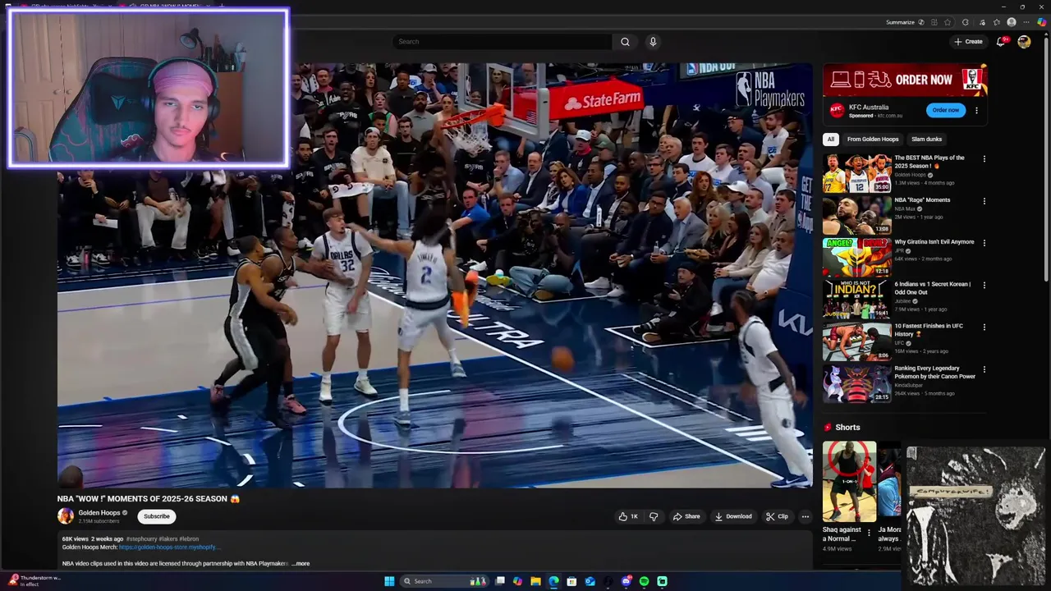Image resolution: width=1051 pixels, height=591 pixels.
Task: Open Discord from the taskbar
Action: (x=626, y=581)
